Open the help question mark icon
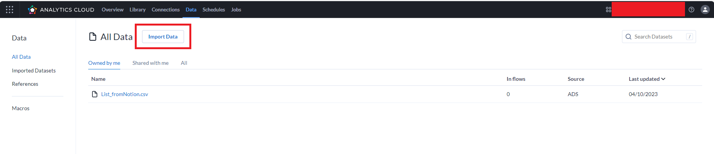The height and width of the screenshot is (154, 714). [x=691, y=10]
